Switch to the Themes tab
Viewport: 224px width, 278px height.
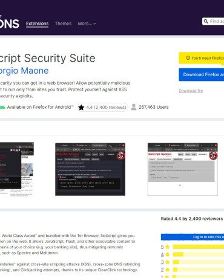[x=63, y=24]
